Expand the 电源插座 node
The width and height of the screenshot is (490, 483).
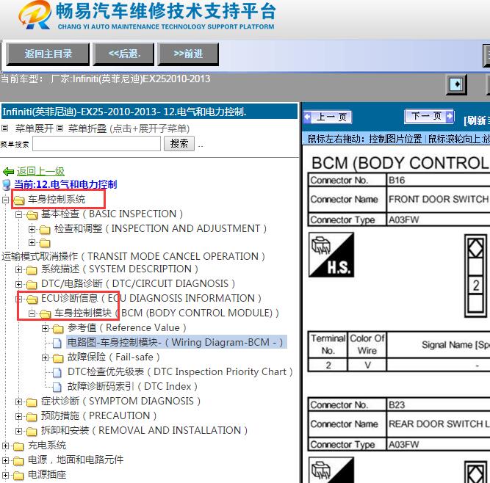[5, 475]
